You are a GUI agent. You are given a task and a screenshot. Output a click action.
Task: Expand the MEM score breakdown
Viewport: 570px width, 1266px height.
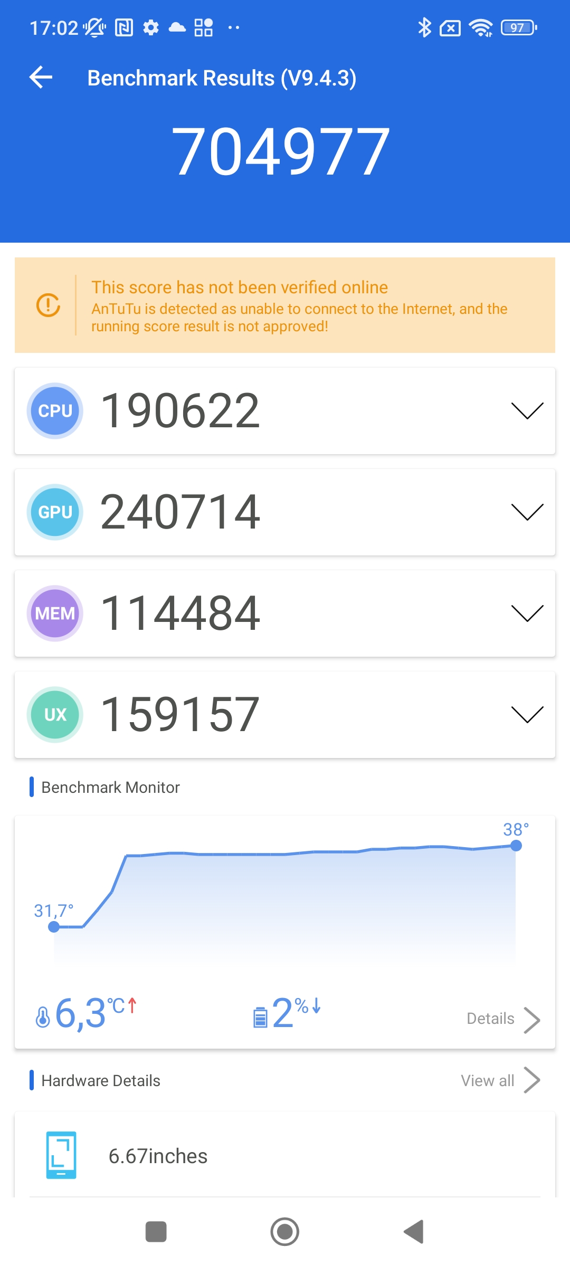pyautogui.click(x=527, y=613)
